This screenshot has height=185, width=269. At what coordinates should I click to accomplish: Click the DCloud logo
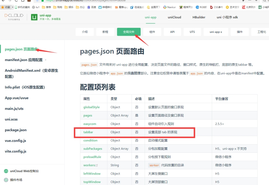(14, 17)
